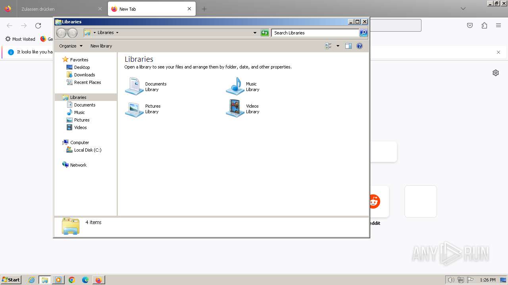The width and height of the screenshot is (508, 285).
Task: Open Most Visited bookmarks folder
Action: [x=20, y=39]
